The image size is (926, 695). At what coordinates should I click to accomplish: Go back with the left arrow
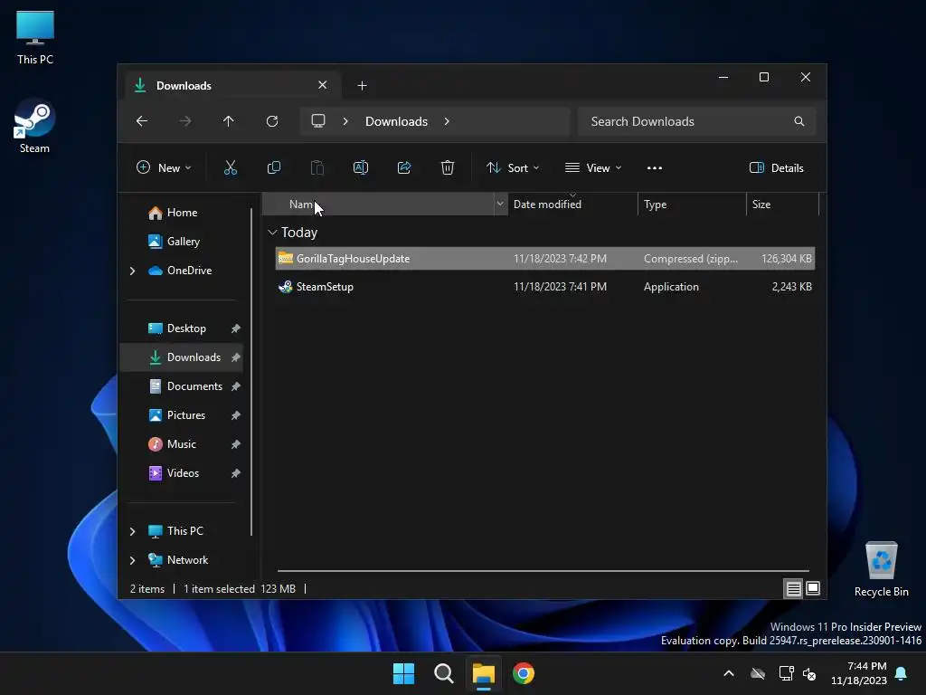[142, 121]
